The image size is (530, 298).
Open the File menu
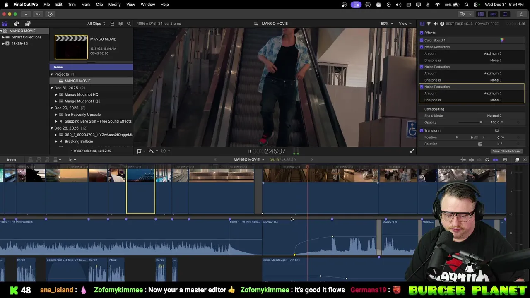[x=47, y=5]
